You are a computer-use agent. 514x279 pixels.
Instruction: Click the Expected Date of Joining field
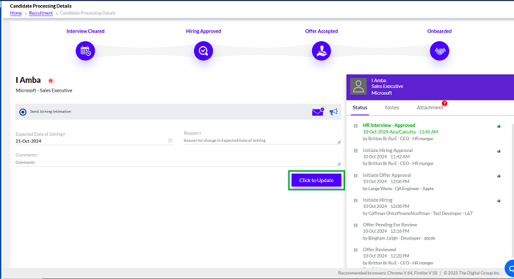click(x=94, y=141)
